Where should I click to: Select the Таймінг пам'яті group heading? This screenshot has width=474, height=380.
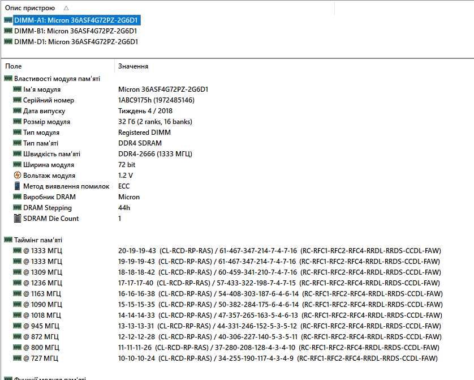38,240
